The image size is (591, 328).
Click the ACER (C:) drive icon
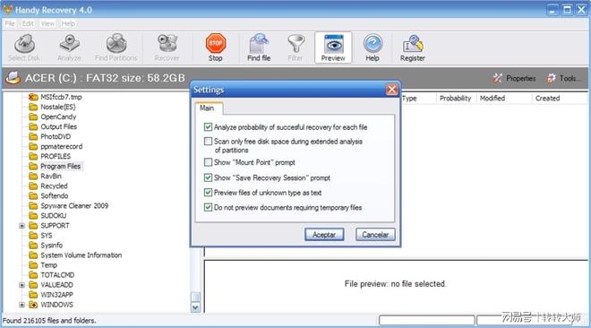click(13, 78)
